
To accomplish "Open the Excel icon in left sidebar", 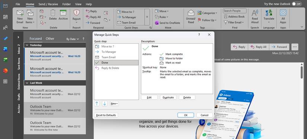I will (6, 60).
